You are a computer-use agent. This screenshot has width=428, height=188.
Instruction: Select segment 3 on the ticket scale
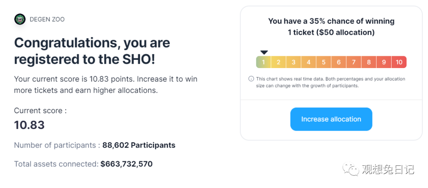click(x=293, y=62)
